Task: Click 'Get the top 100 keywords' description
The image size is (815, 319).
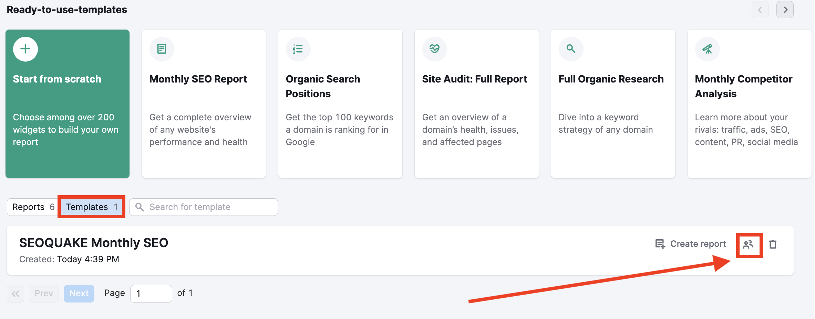Action: 339,130
